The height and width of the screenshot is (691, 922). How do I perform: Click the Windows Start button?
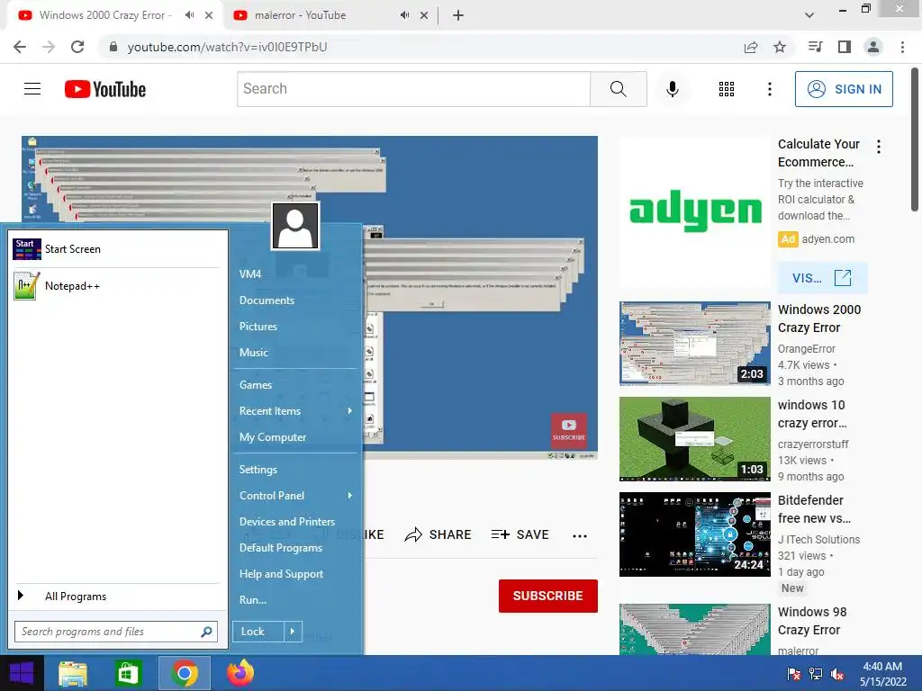coord(22,673)
